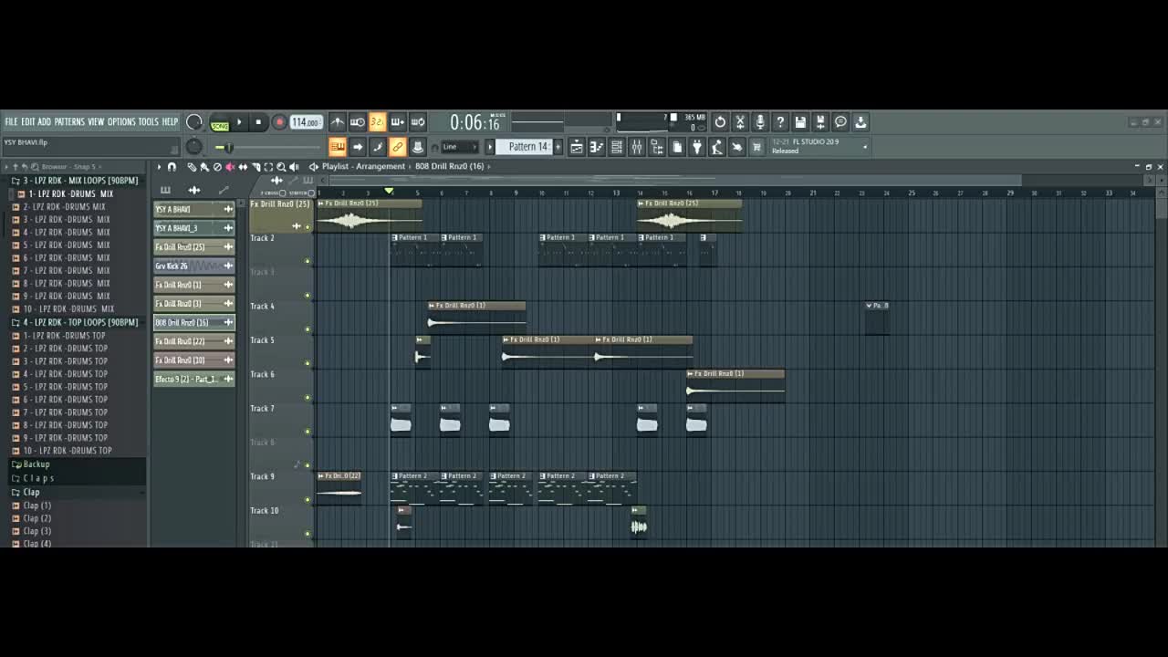Select the playlist Zoom magnifier tool

point(281,167)
